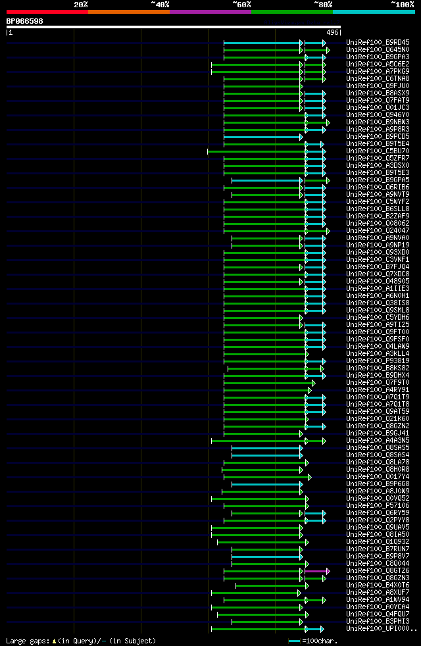Open hit UniRef100_A3KLL4
This screenshot has width=421, height=646.
tap(378, 354)
